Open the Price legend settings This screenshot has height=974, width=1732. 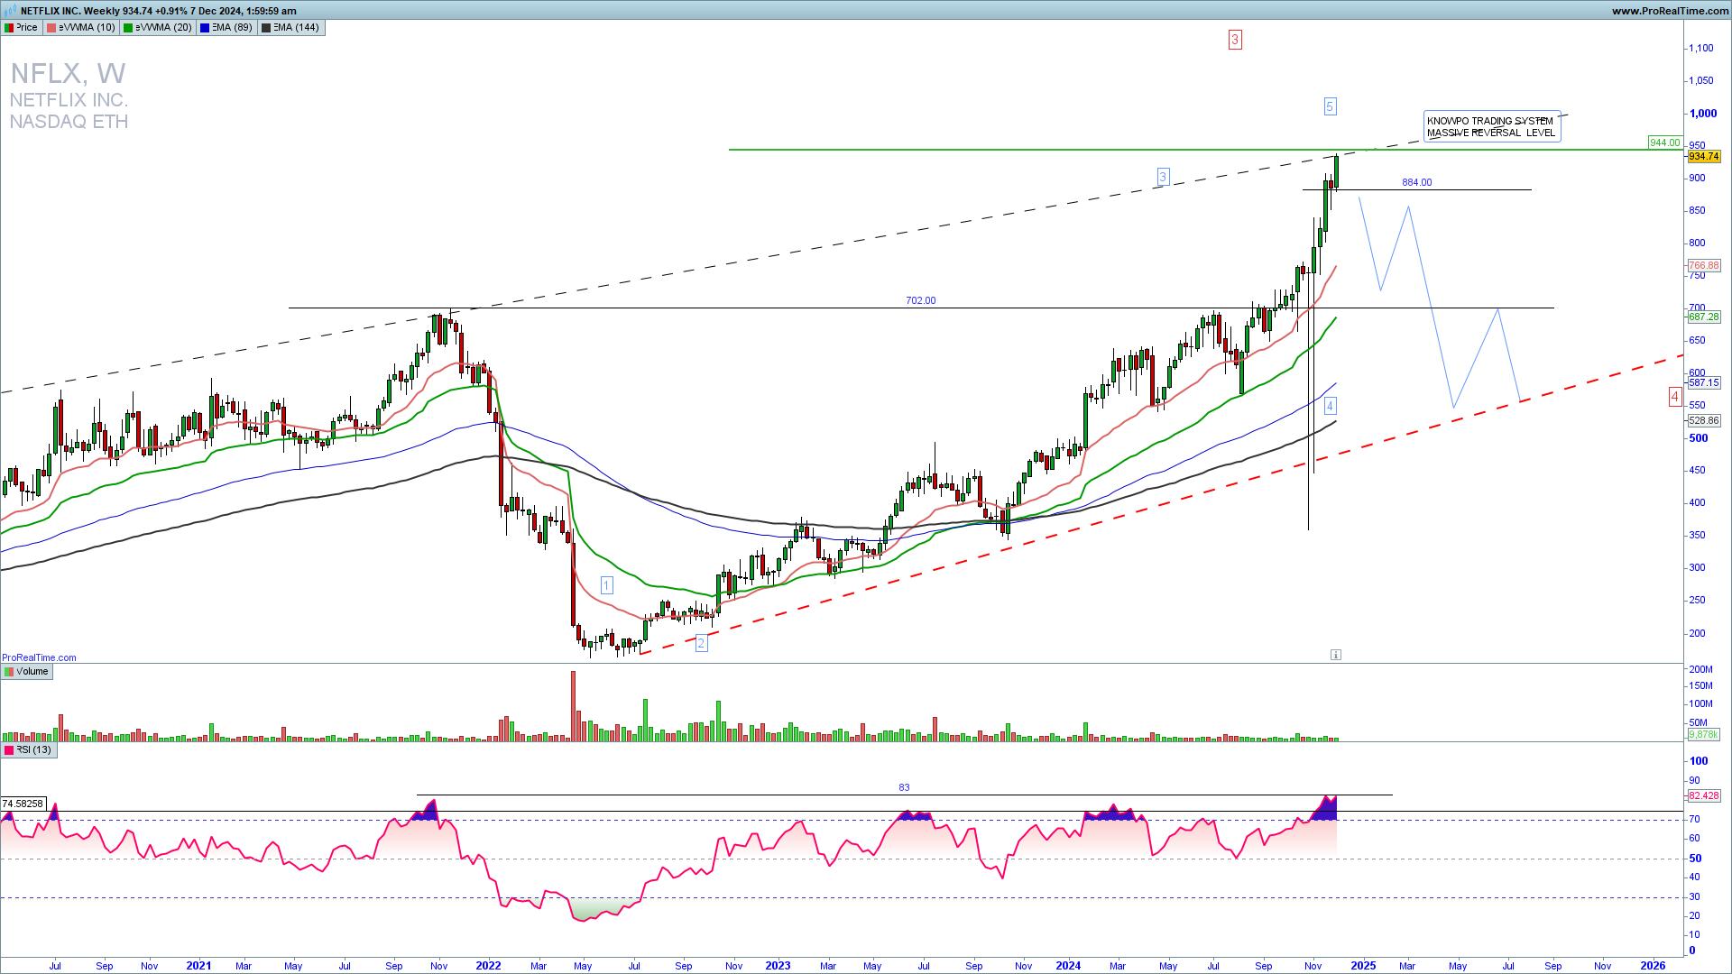(x=21, y=28)
